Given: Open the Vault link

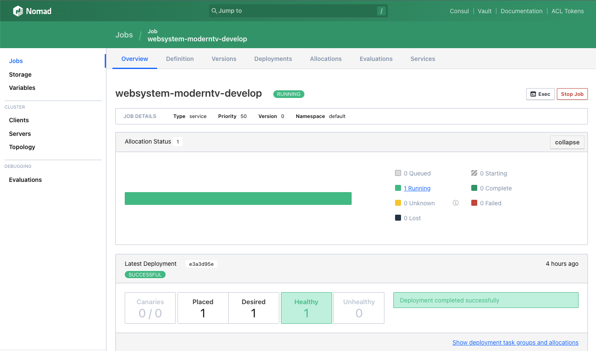Looking at the screenshot, I should point(484,11).
